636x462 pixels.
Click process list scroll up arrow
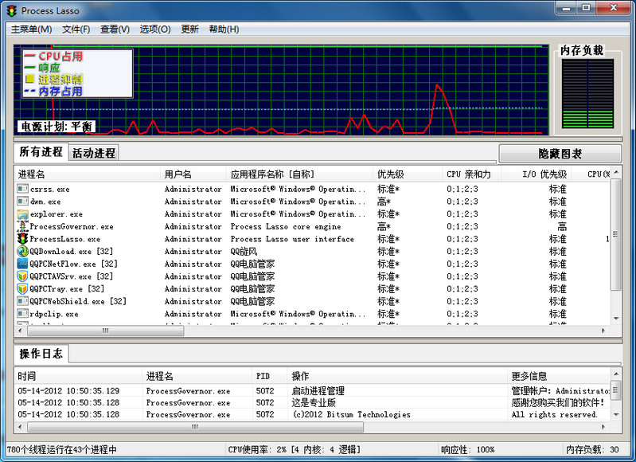[x=616, y=173]
